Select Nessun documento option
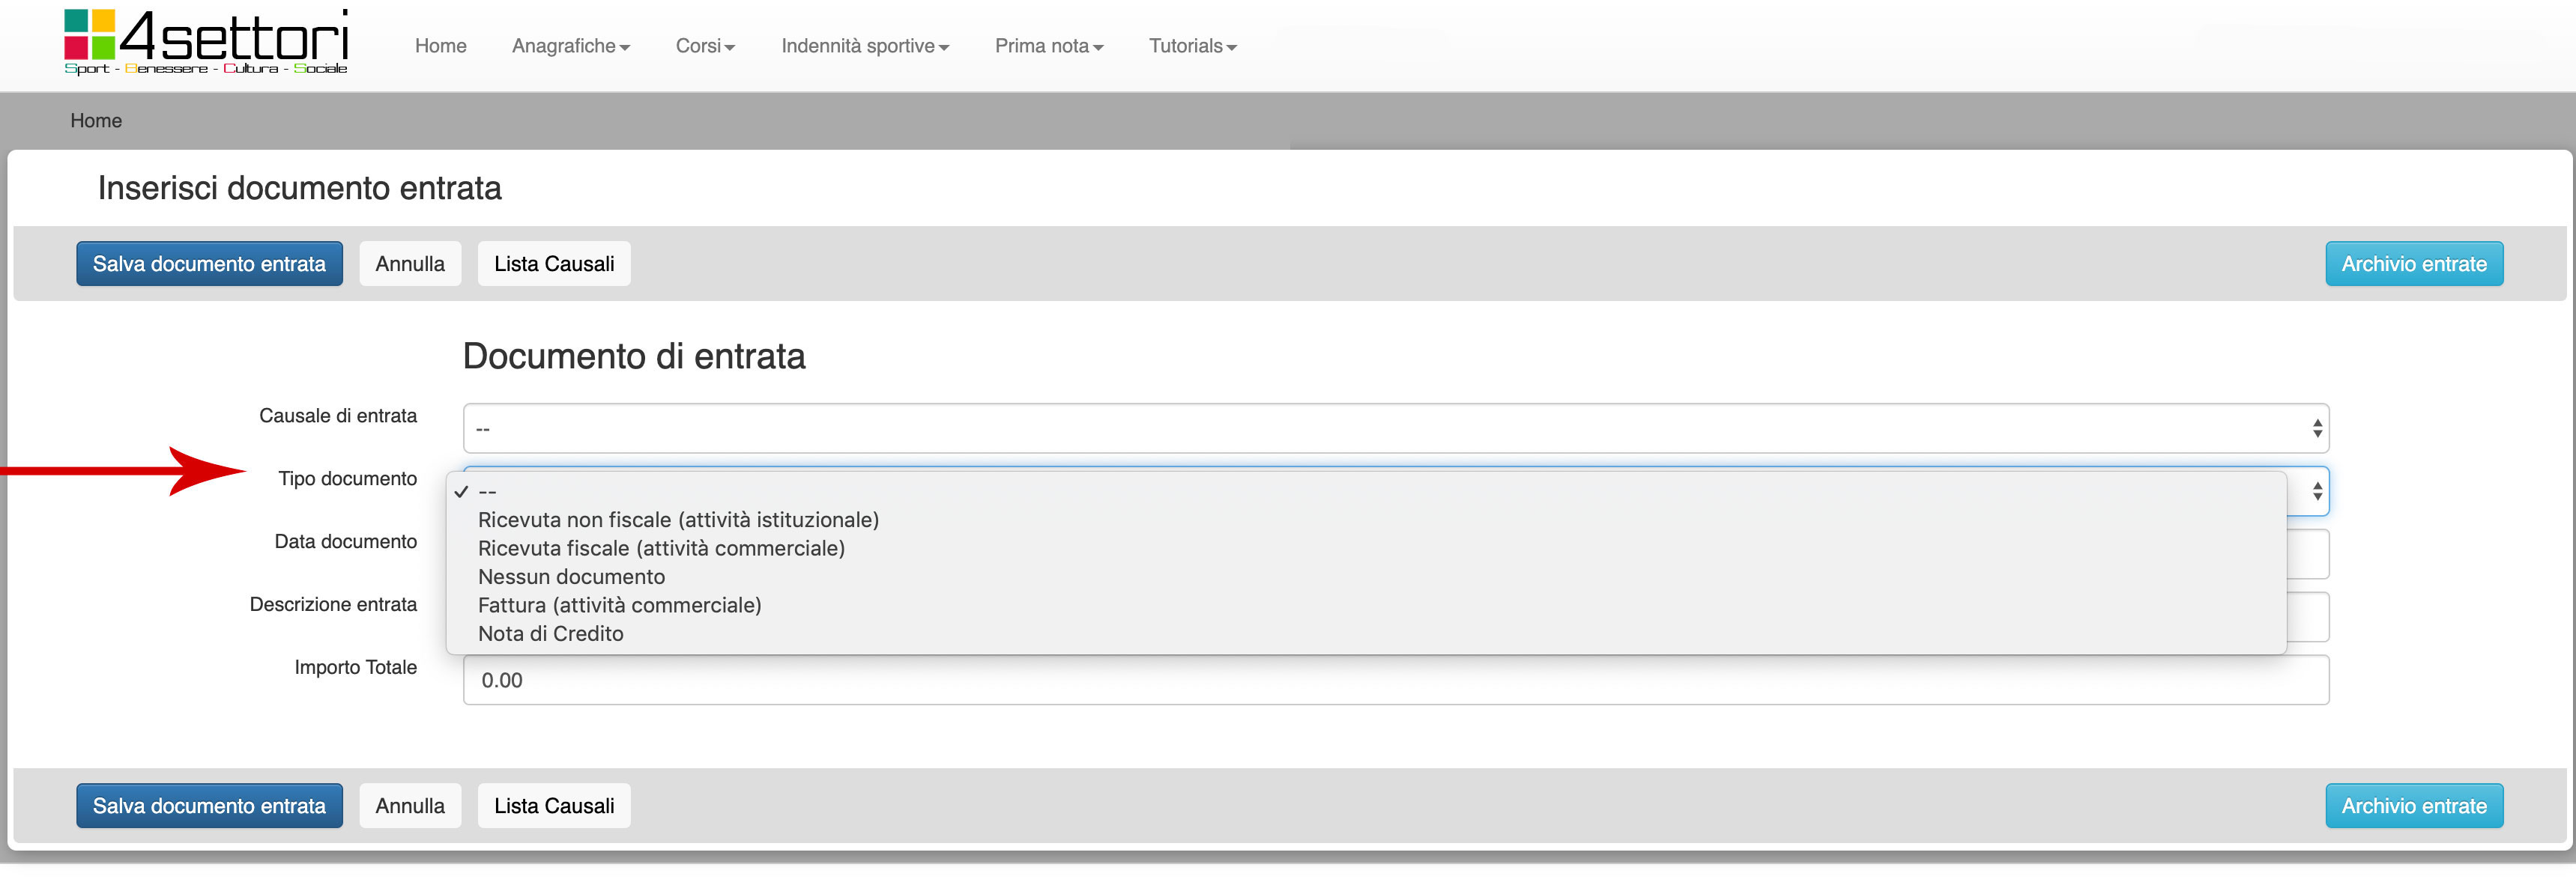Screen dimensions: 2576x891 pos(571,577)
